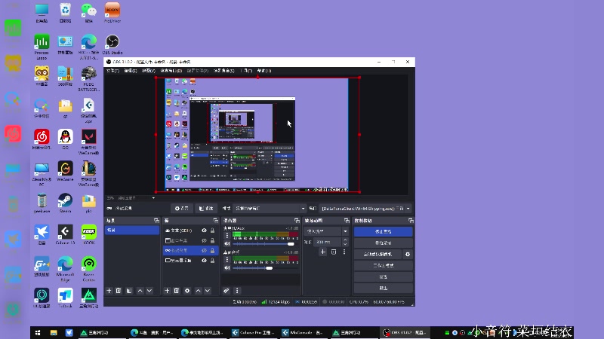Add a new scene with the plus icon
604x339 pixels.
[109, 291]
